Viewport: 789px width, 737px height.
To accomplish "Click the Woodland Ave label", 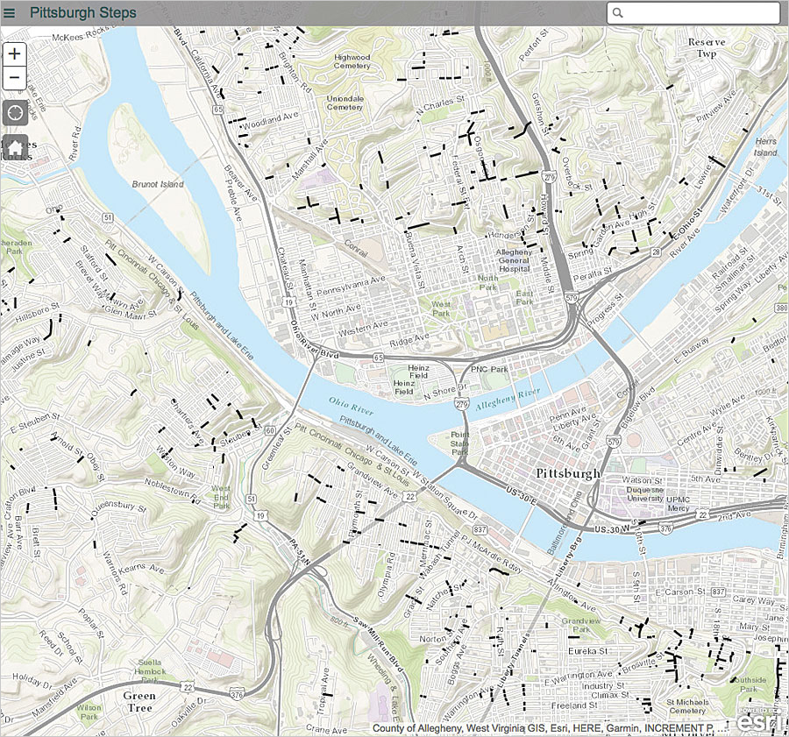I will [270, 121].
